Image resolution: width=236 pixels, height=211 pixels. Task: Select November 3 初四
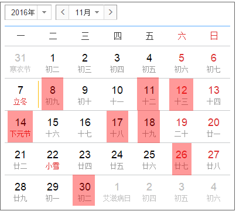coord(117,63)
